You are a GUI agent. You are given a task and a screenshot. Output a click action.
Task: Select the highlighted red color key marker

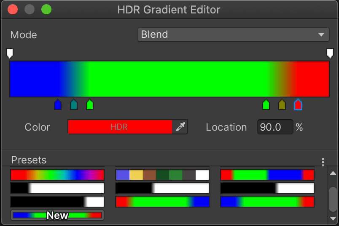pyautogui.click(x=298, y=105)
